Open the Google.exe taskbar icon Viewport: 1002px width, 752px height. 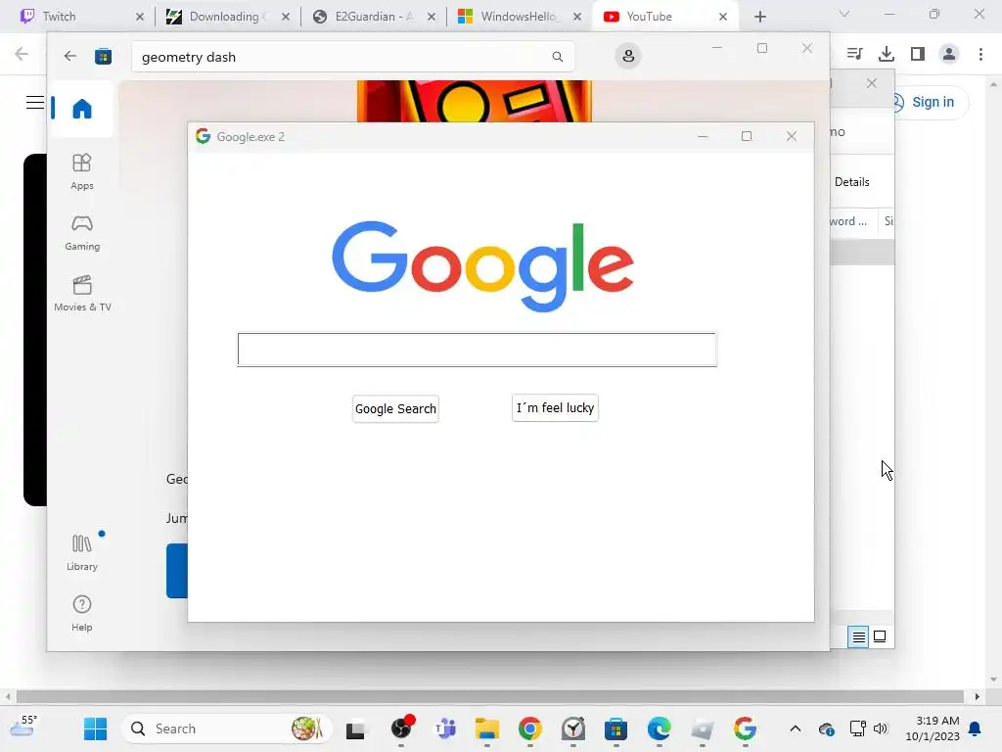tap(745, 728)
